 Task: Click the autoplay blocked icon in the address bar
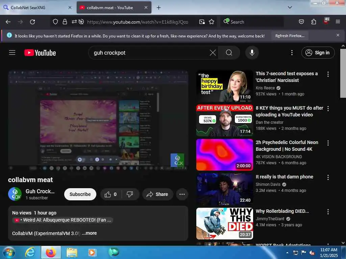coord(81,22)
